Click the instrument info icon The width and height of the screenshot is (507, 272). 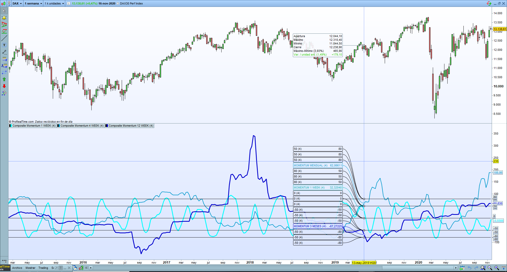click(x=69, y=3)
